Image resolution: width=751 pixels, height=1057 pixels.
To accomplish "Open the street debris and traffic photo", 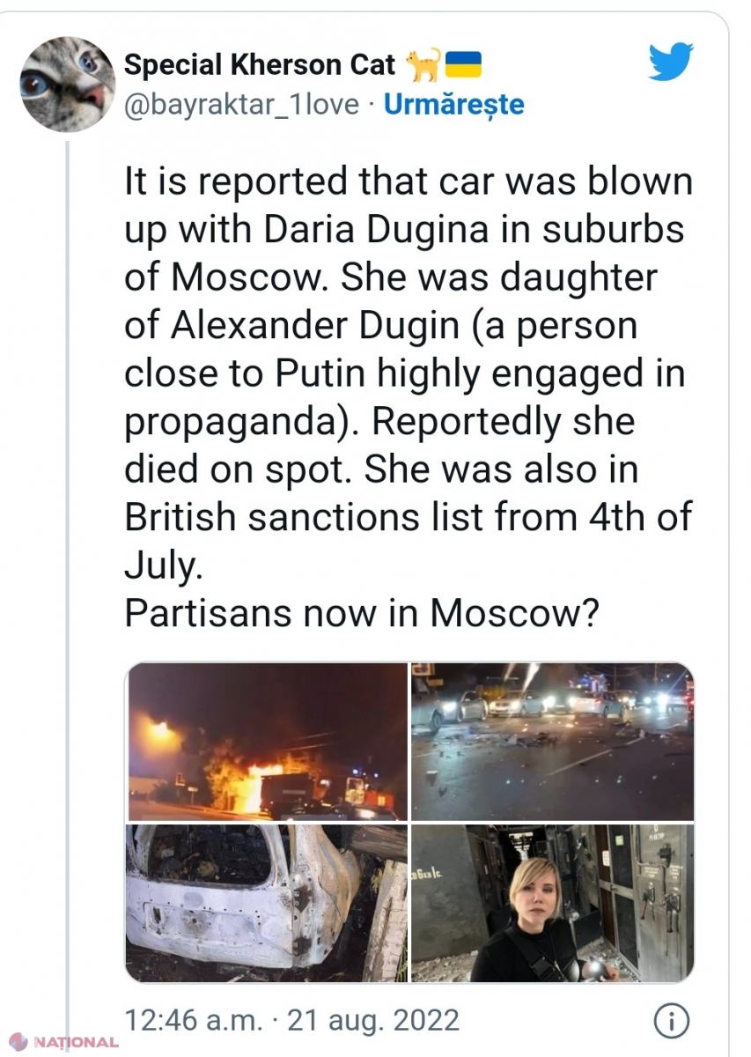I will coord(552,742).
